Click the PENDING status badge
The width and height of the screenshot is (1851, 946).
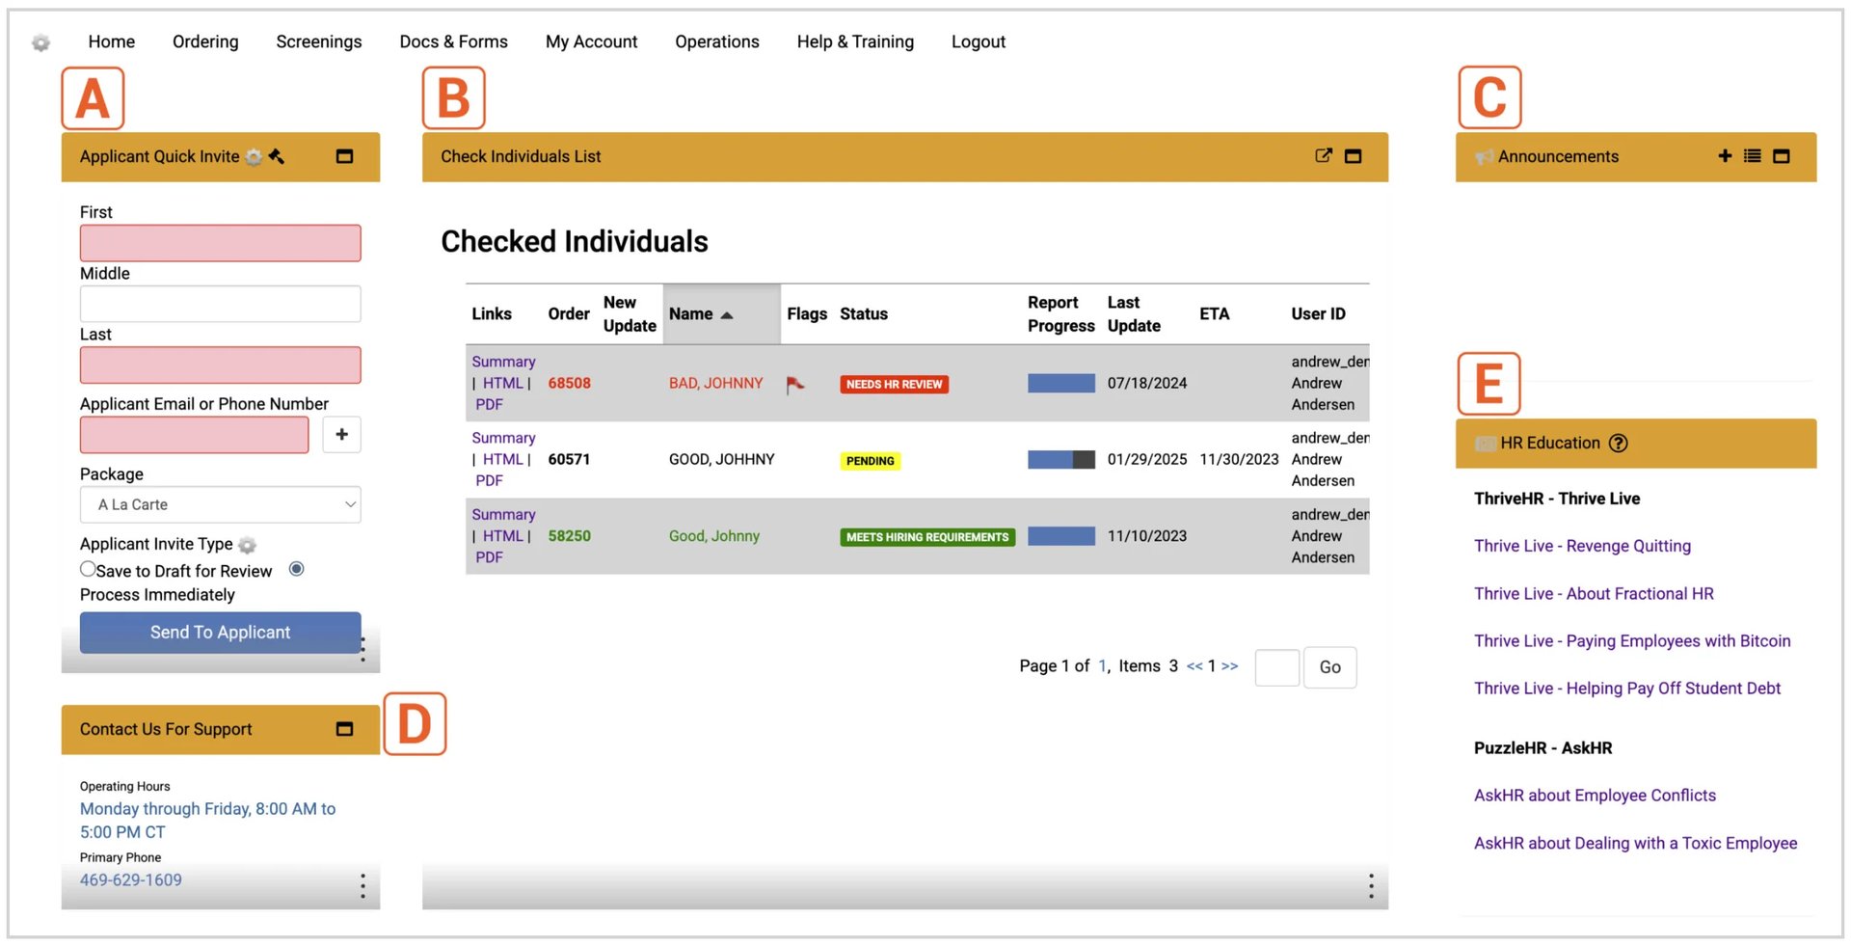tap(870, 461)
